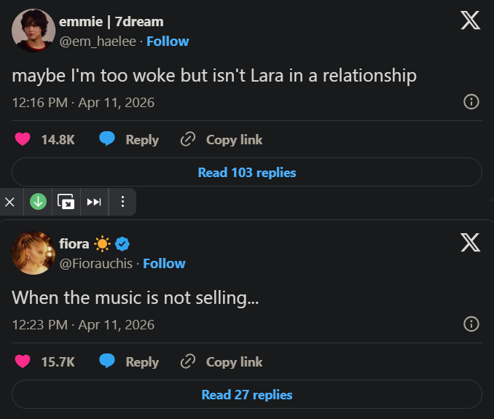Screen dimensions: 494x419
Task: Click the skip-forward icon in floating toolbar
Action: tap(94, 202)
